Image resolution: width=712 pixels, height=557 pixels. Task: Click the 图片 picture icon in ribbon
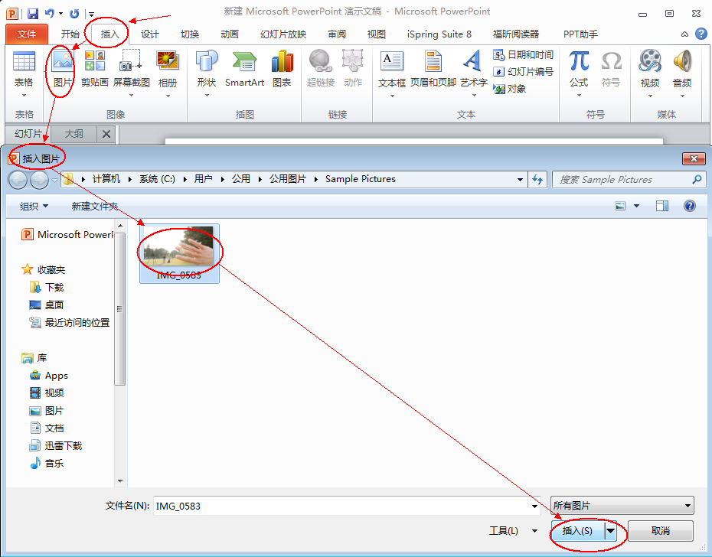pyautogui.click(x=63, y=70)
